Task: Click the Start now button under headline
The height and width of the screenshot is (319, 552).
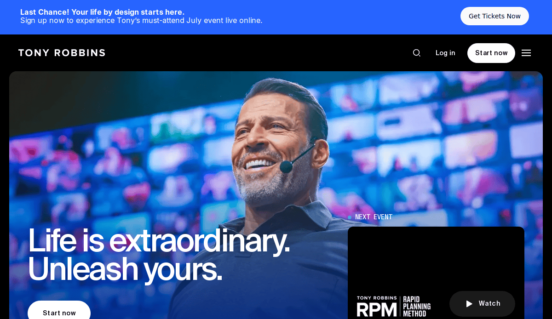Action: point(59,311)
